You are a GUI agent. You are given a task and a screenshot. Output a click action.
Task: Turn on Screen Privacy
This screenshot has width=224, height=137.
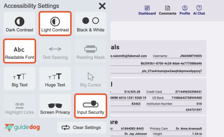tap(55, 106)
